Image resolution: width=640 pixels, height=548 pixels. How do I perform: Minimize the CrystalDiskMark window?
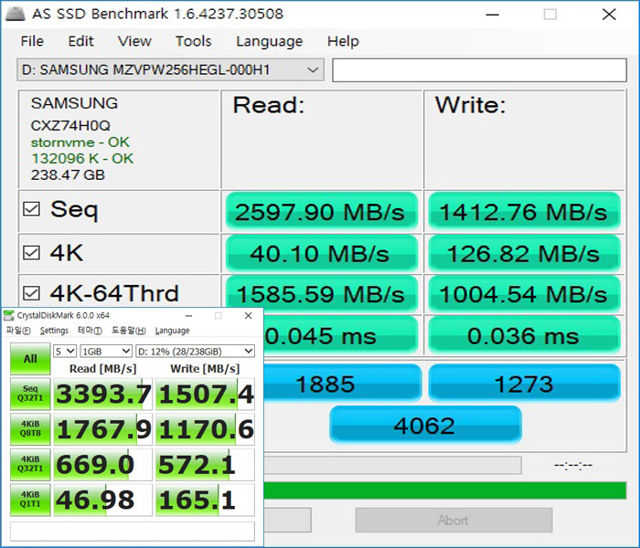[x=188, y=316]
